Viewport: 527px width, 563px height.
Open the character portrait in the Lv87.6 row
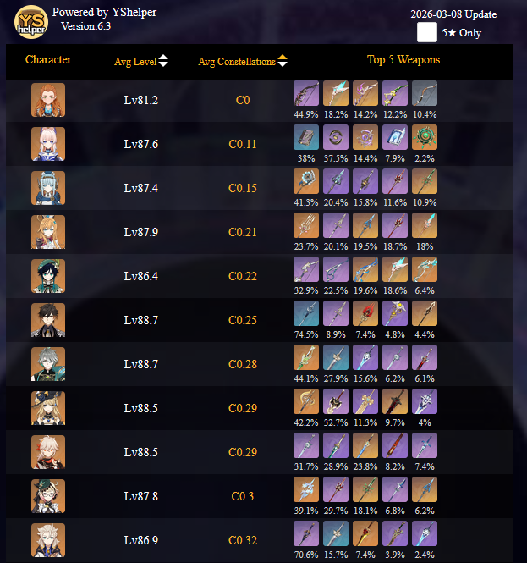pos(48,144)
